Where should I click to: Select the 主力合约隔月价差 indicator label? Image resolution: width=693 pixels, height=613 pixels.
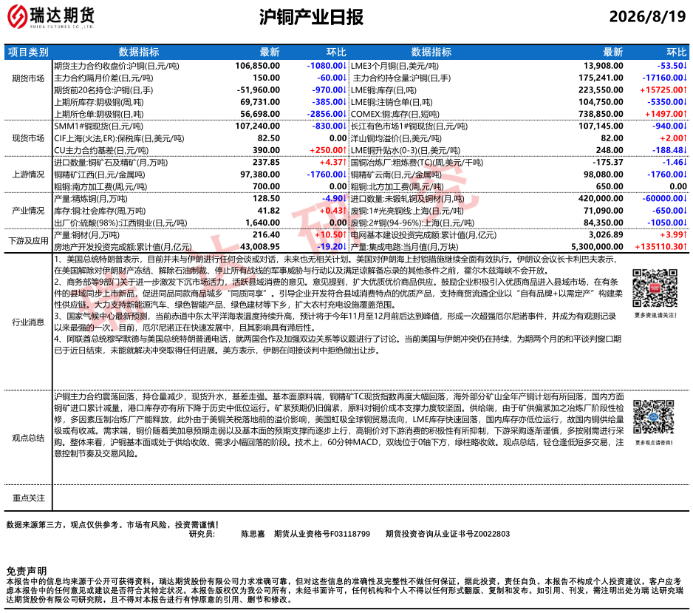(104, 78)
